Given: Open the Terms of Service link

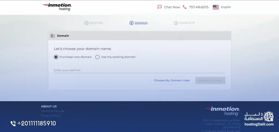Looking at the screenshot, I should point(53,111).
